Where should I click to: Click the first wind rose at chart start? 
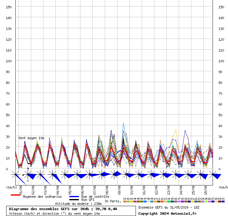15,175
